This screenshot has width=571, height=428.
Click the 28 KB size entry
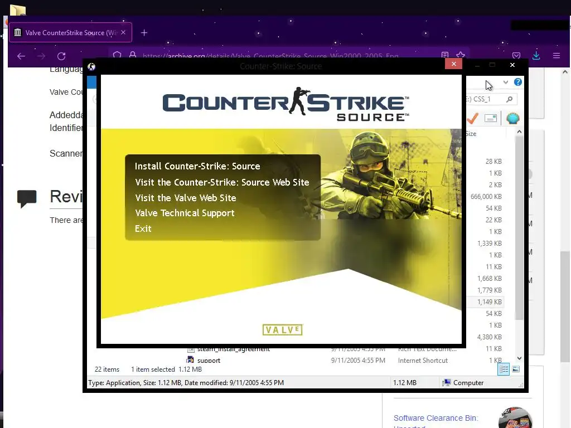tap(493, 161)
